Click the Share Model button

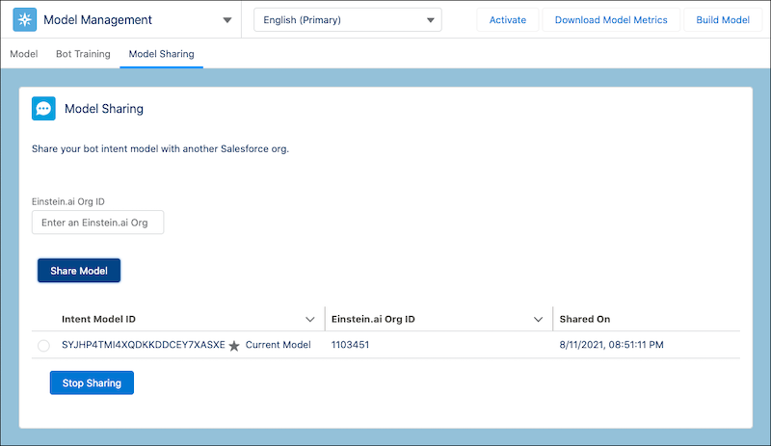tap(79, 271)
